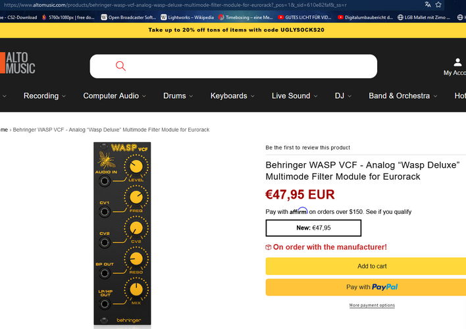
Task: Expand the Recording menu
Action: coord(45,95)
